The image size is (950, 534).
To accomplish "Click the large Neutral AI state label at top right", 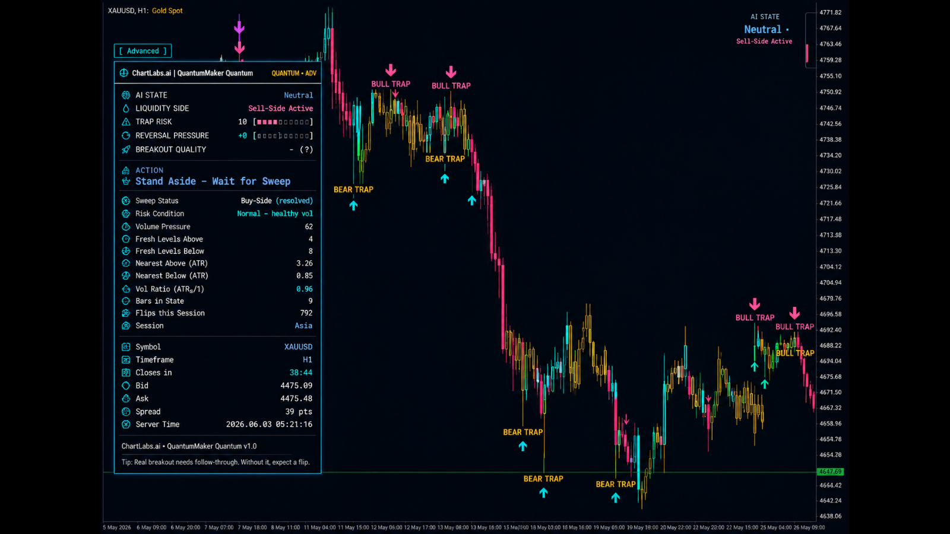I will pyautogui.click(x=762, y=30).
